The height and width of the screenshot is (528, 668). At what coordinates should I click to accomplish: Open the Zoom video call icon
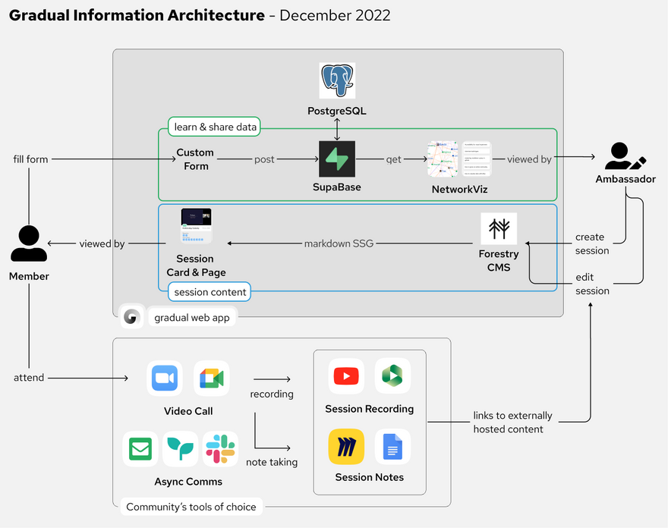165,379
